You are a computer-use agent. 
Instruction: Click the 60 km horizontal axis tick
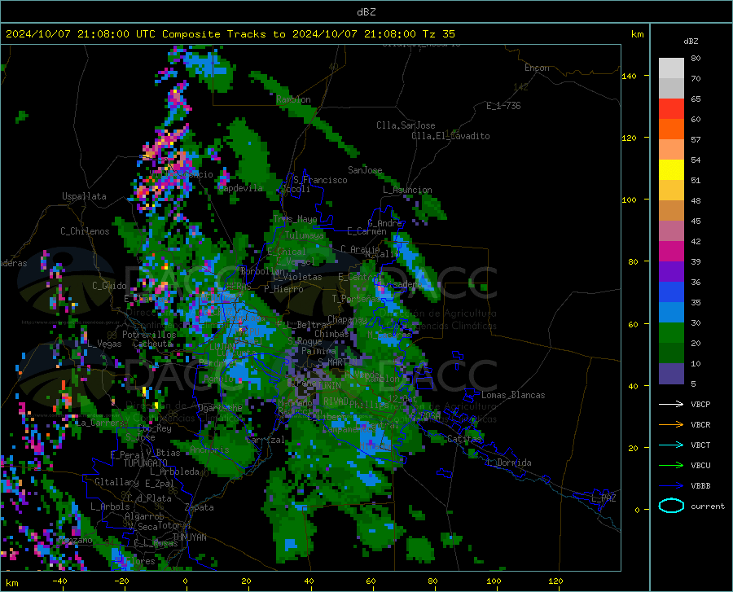371,581
